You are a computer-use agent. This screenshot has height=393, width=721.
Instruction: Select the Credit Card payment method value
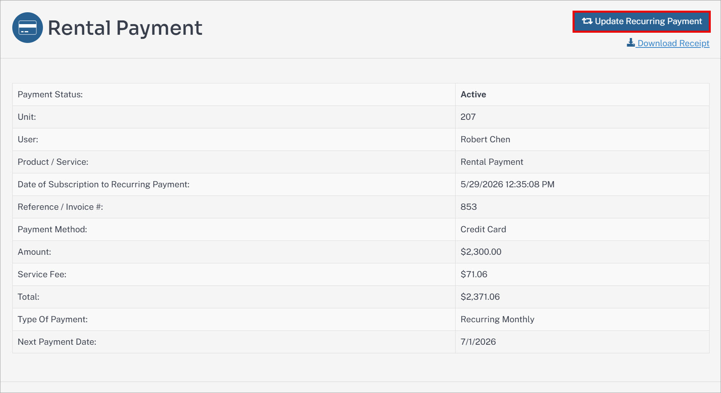483,229
